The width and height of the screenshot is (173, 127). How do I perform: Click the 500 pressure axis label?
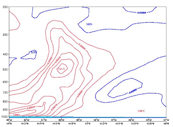coord(5,69)
